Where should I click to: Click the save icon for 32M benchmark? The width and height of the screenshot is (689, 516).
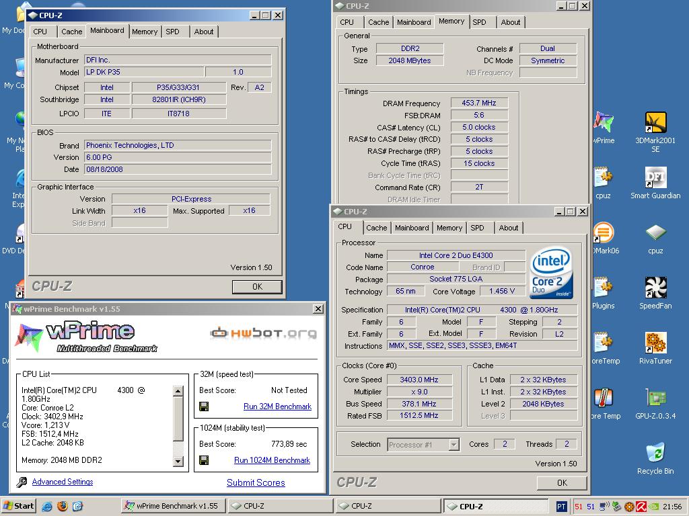204,406
